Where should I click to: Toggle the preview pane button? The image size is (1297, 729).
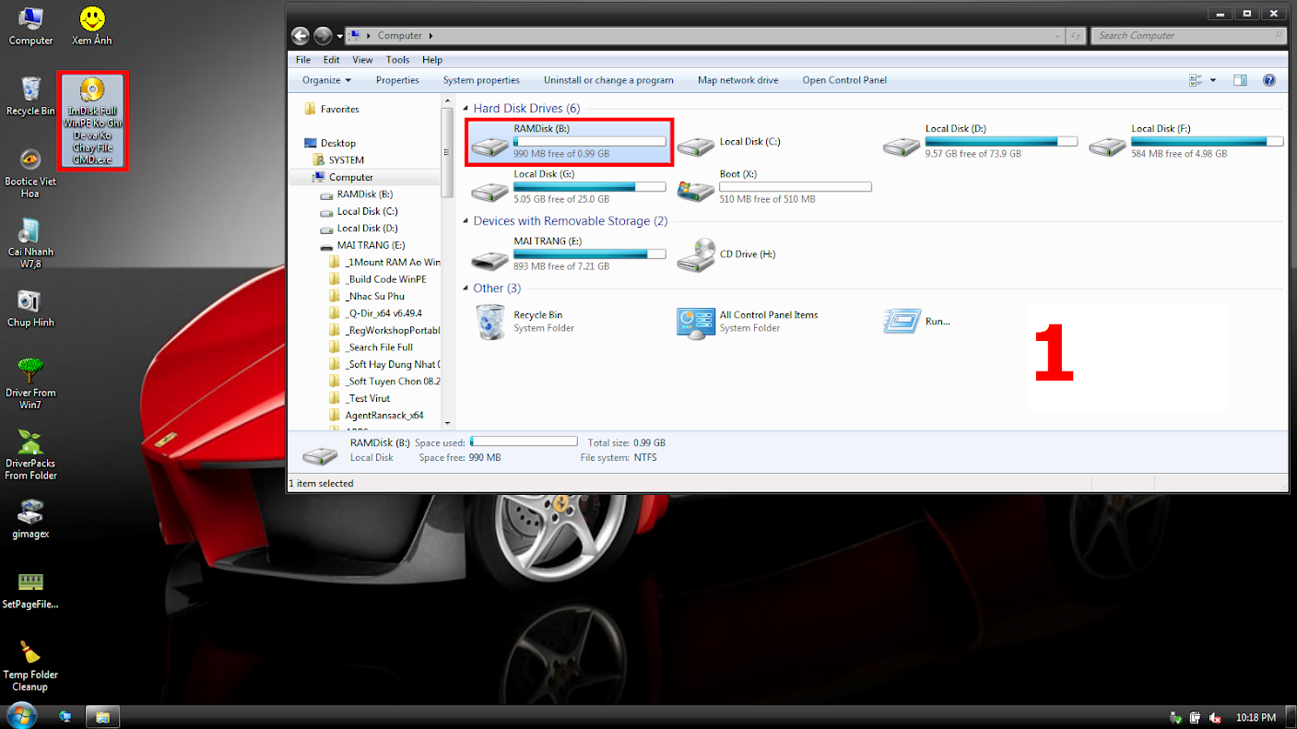pyautogui.click(x=1240, y=80)
